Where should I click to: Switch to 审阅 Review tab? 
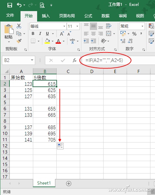(123, 16)
